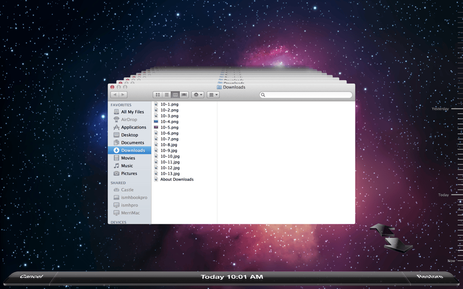Select shared computer ismhpro
The image size is (463, 289).
[x=130, y=205]
